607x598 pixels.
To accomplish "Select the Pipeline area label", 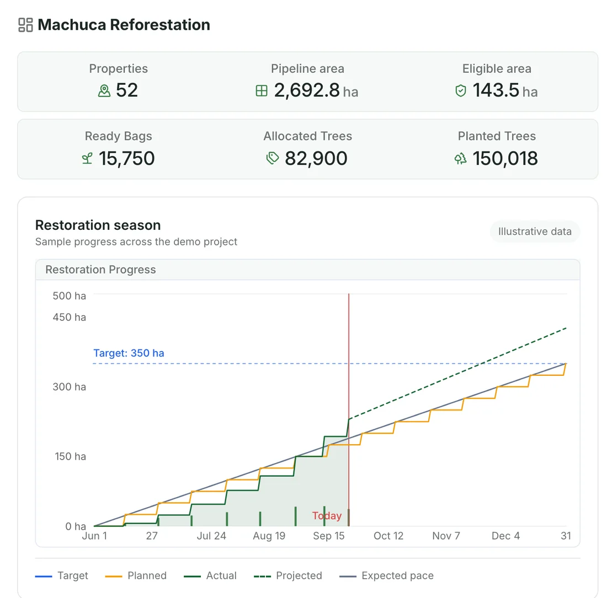I will click(x=307, y=68).
